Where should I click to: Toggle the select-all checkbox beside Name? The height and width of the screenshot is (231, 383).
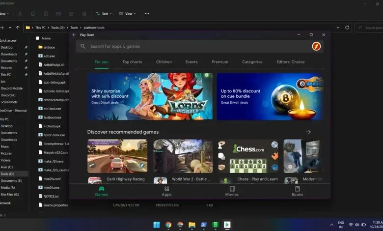coord(38,38)
